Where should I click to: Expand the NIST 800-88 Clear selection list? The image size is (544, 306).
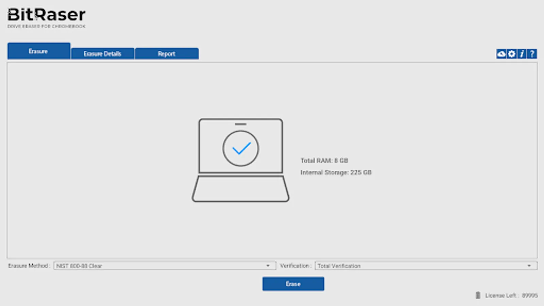tap(269, 266)
